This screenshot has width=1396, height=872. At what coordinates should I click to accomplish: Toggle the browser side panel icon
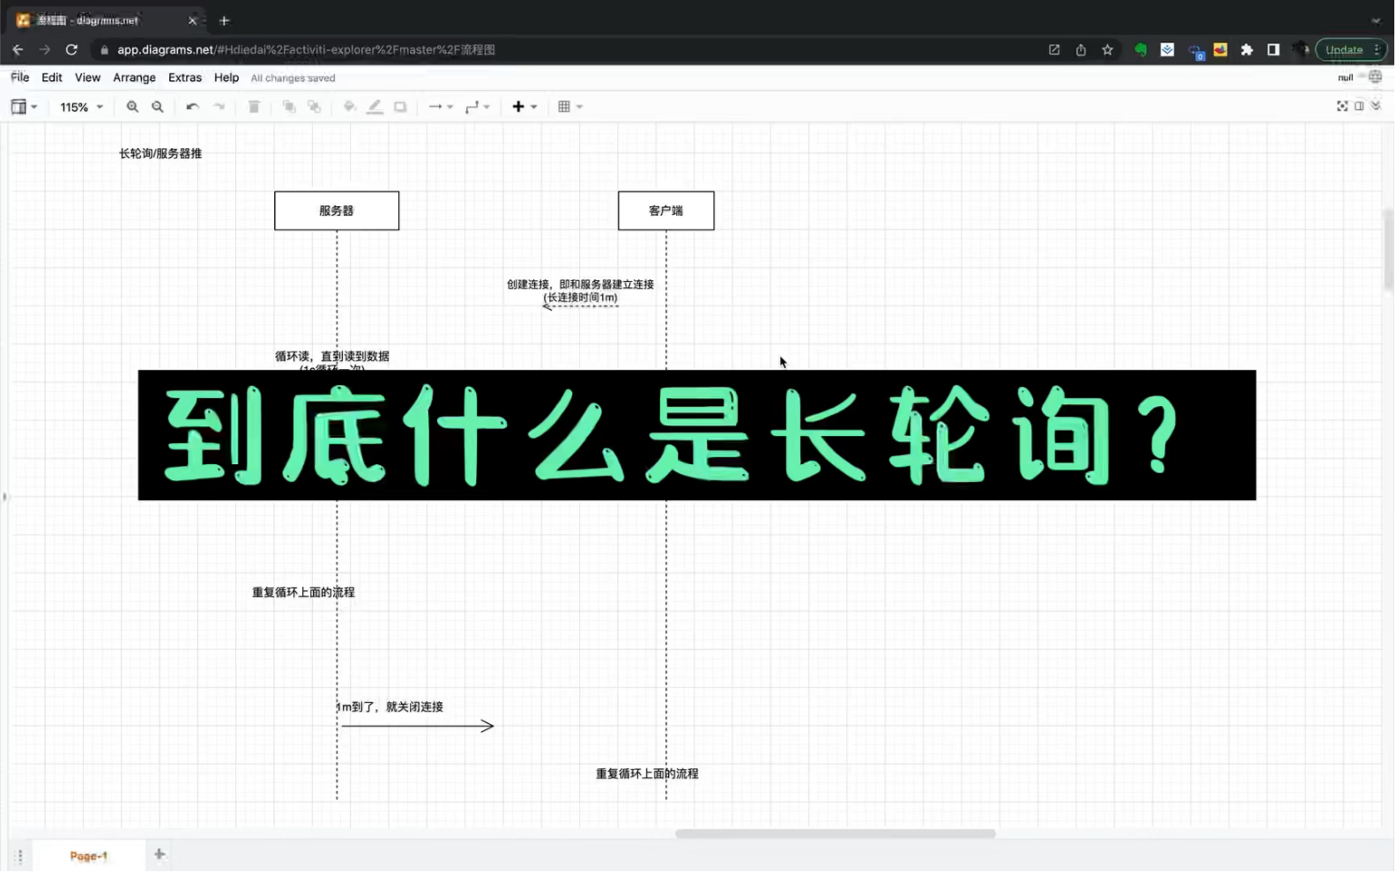click(1273, 50)
